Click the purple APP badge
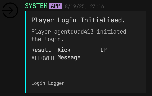The image size is (152, 96). pyautogui.click(x=55, y=6)
